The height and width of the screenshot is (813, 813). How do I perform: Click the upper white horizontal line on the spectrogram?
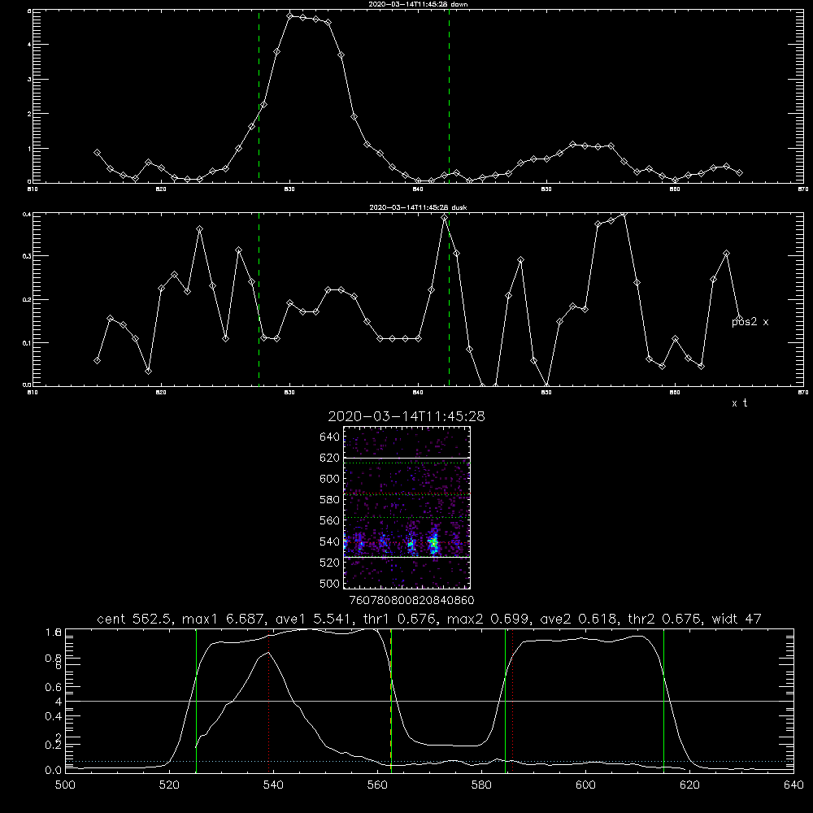(x=406, y=459)
